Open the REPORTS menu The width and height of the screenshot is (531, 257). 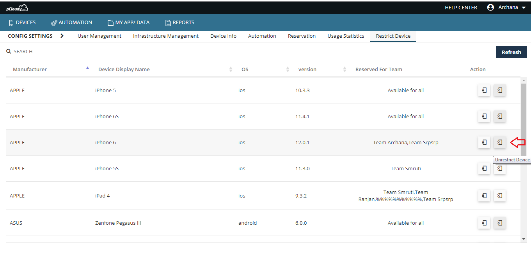point(180,23)
